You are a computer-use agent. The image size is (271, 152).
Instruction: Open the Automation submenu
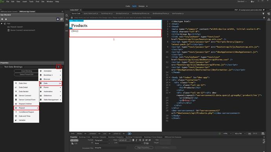50,92
